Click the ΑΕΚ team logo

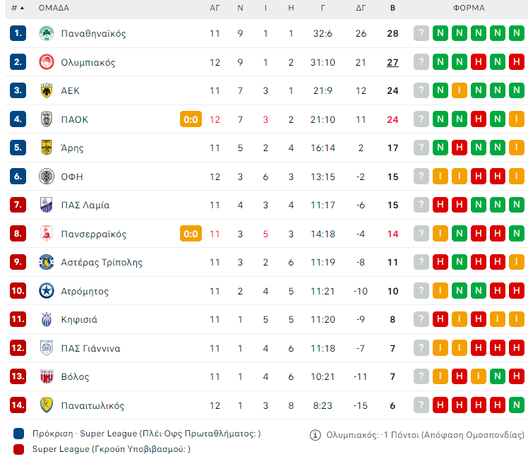(47, 90)
